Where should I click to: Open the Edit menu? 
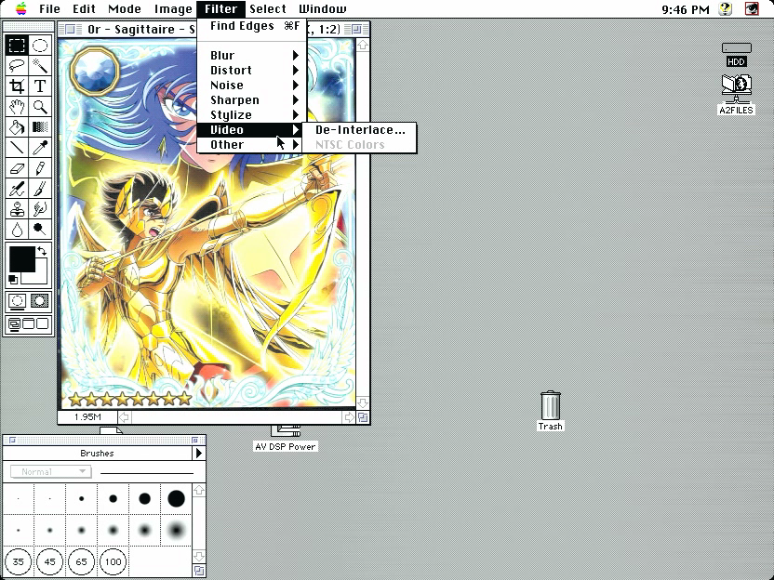pyautogui.click(x=84, y=9)
